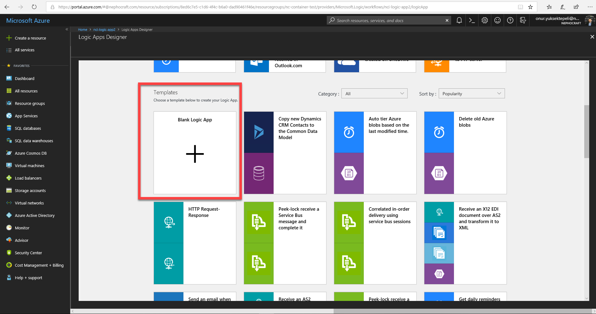596x314 pixels.
Task: Open the help question mark icon
Action: point(510,21)
